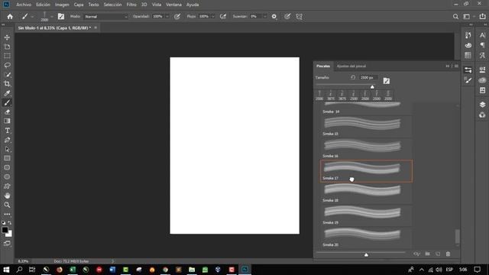Open the workspace switcher dropdown
The width and height of the screenshot is (489, 275).
click(468, 17)
